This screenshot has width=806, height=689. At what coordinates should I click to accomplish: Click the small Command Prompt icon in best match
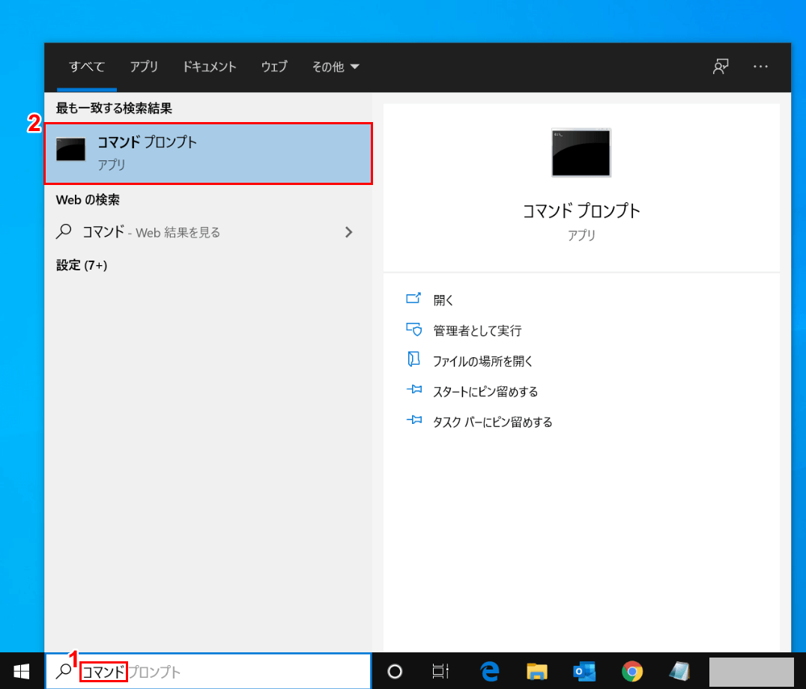(70, 150)
